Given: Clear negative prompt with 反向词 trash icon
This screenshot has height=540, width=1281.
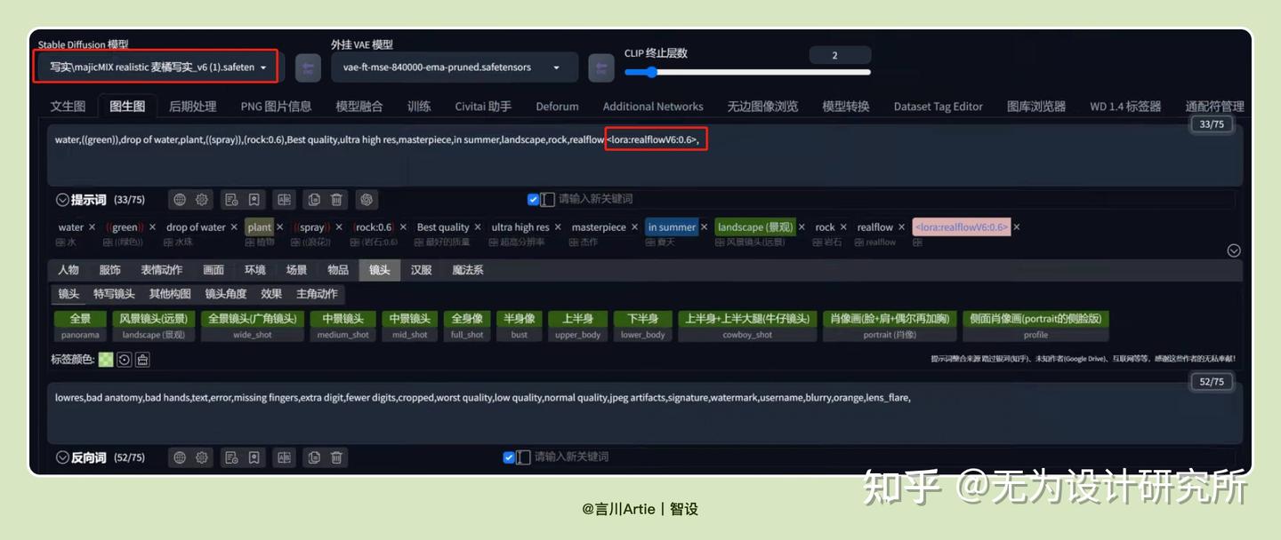Looking at the screenshot, I should tap(336, 457).
